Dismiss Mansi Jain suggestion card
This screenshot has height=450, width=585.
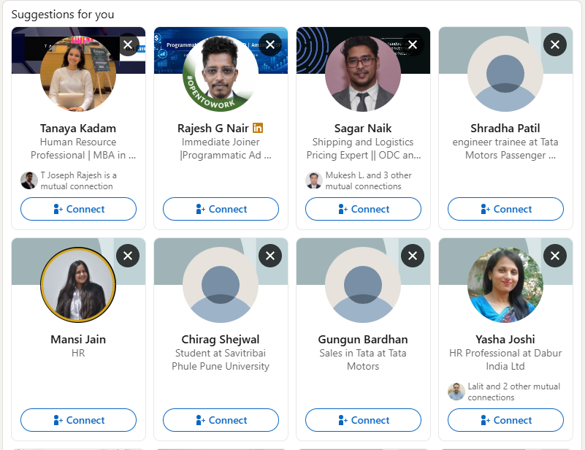(128, 256)
